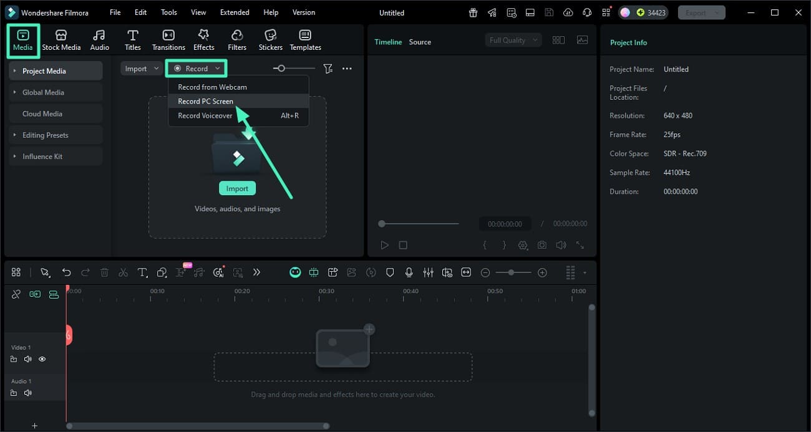811x432 pixels.
Task: Click the paper plane share icon
Action: click(x=492, y=12)
